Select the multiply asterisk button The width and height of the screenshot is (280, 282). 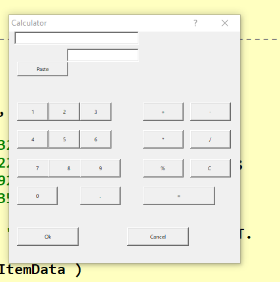tap(163, 139)
